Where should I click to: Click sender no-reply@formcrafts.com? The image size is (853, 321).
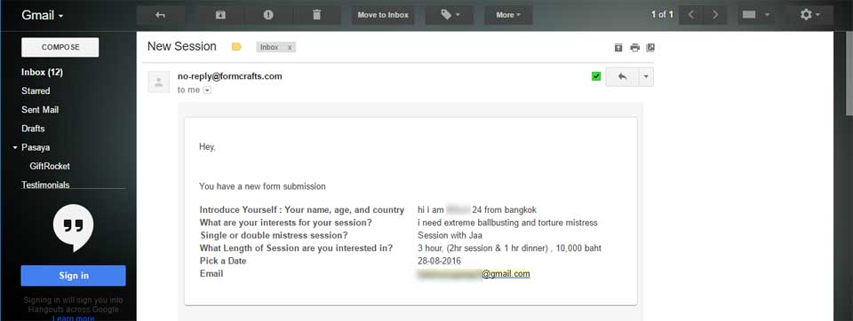tap(229, 76)
